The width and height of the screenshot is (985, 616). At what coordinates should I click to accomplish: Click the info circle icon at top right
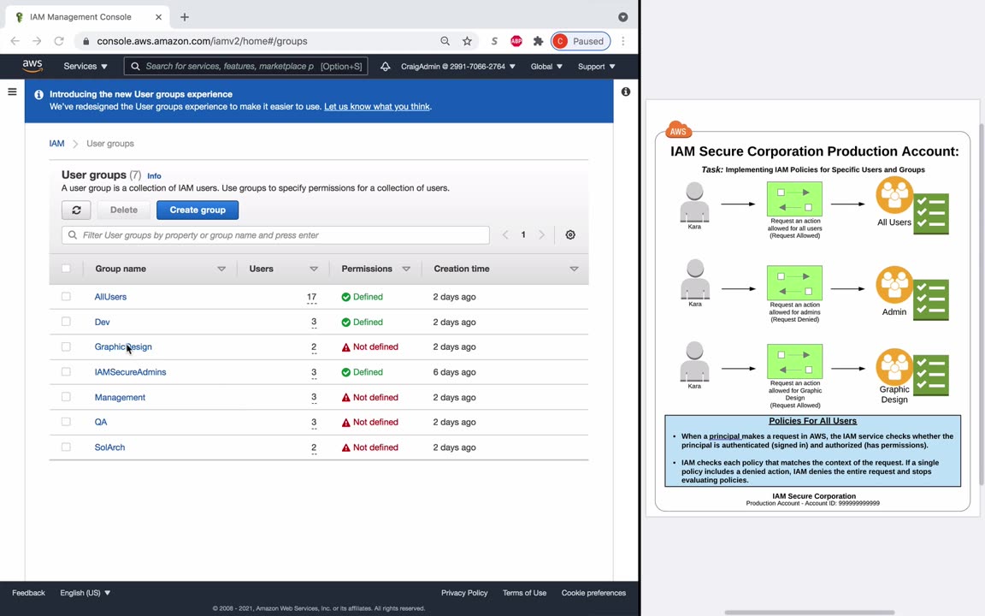(x=626, y=92)
